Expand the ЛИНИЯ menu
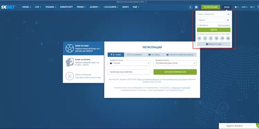This screenshot has height=129, width=259. (27, 7)
